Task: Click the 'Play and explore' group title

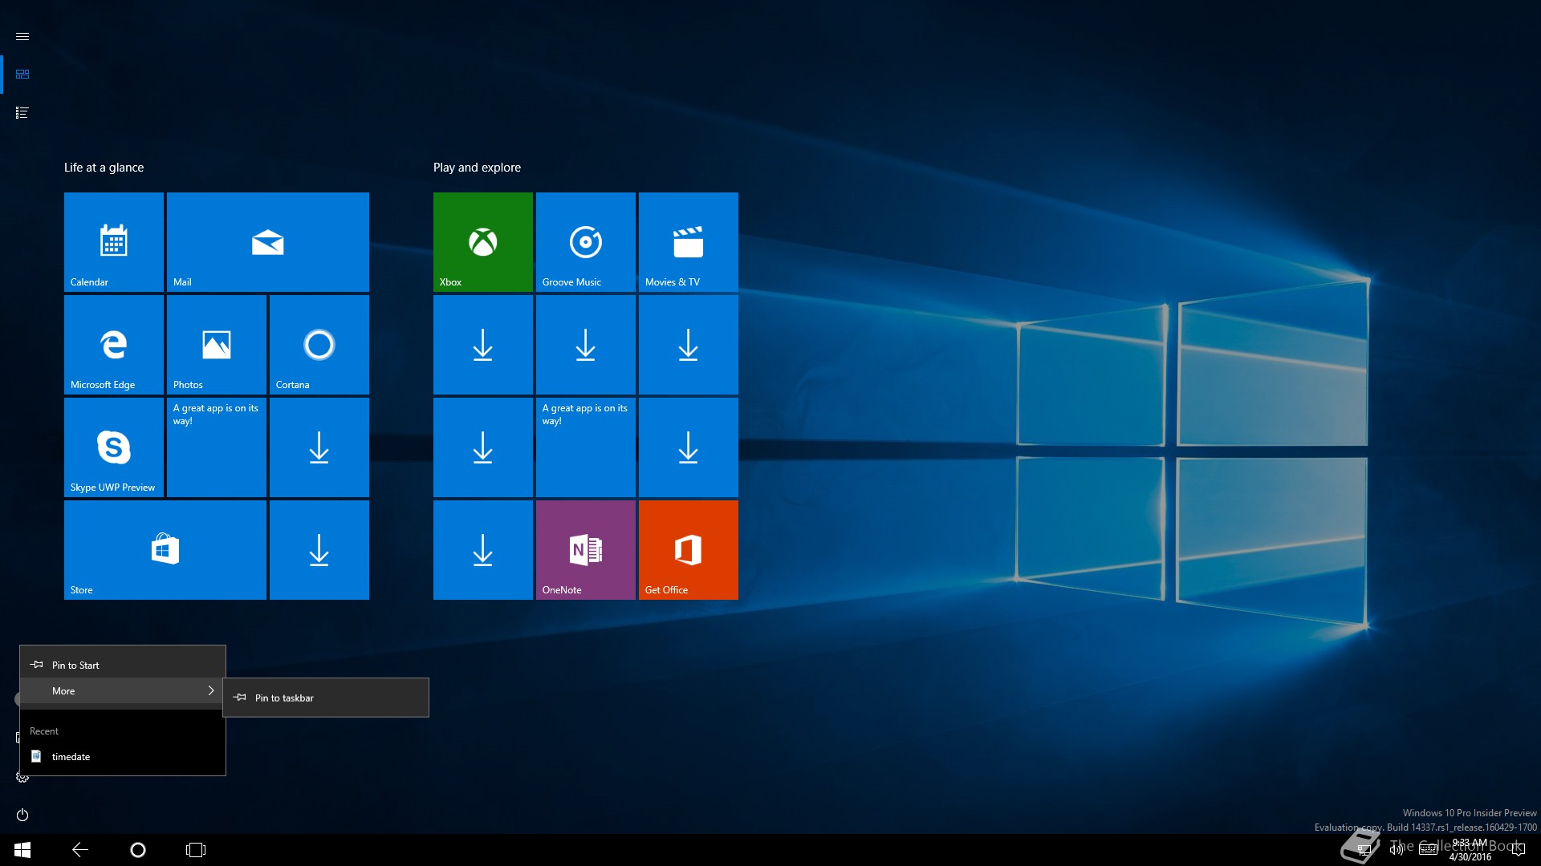Action: pyautogui.click(x=477, y=168)
